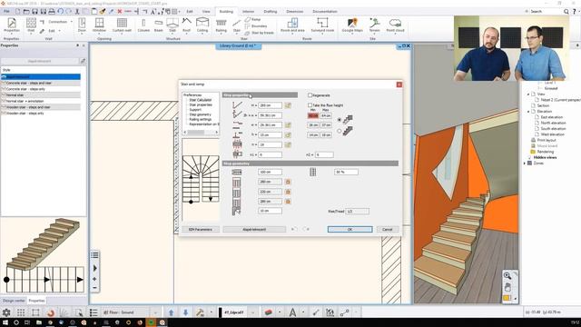This screenshot has height=327, width=581.
Task: Select the Railing tool
Action: (222, 25)
